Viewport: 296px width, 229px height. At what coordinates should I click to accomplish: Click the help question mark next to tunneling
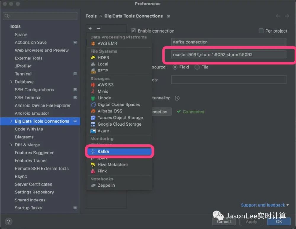click(177, 98)
